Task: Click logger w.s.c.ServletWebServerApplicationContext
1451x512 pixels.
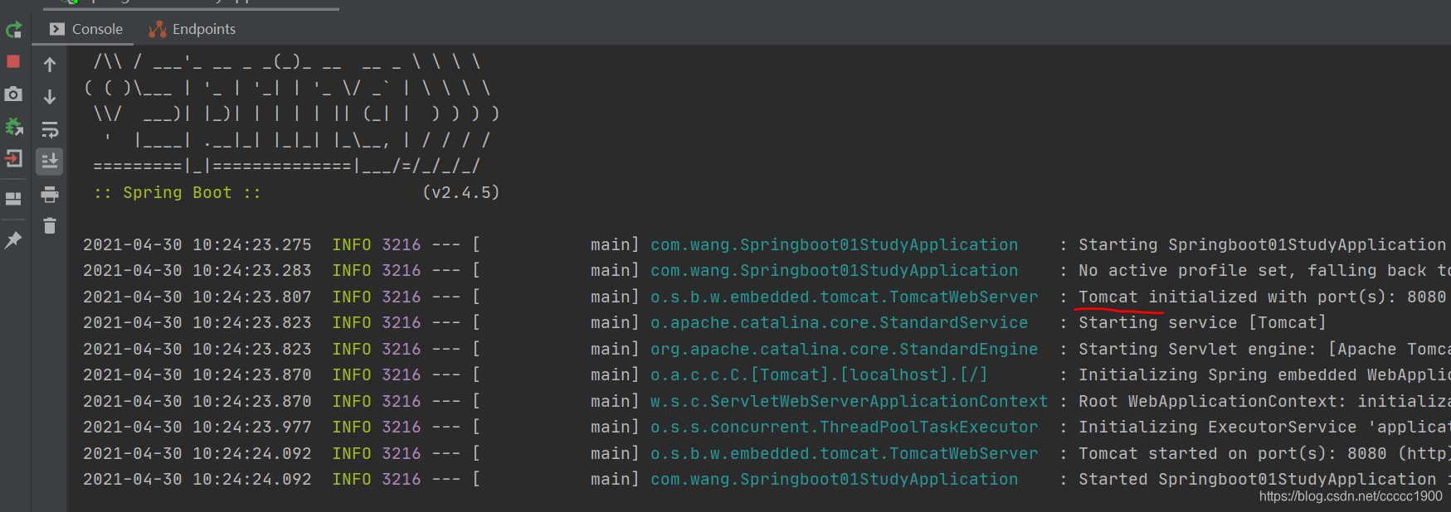Action: (849, 402)
